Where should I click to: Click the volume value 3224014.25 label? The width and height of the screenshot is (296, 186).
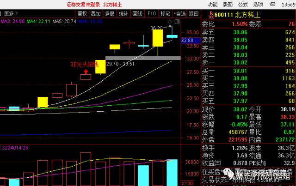[15, 148]
